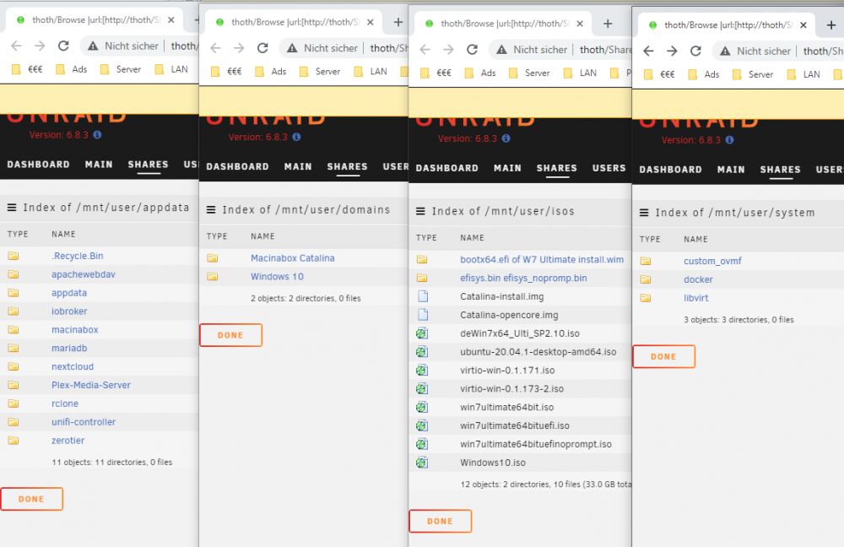The image size is (844, 547).
Task: Click the Not secure warning icon in isos window
Action: (501, 50)
